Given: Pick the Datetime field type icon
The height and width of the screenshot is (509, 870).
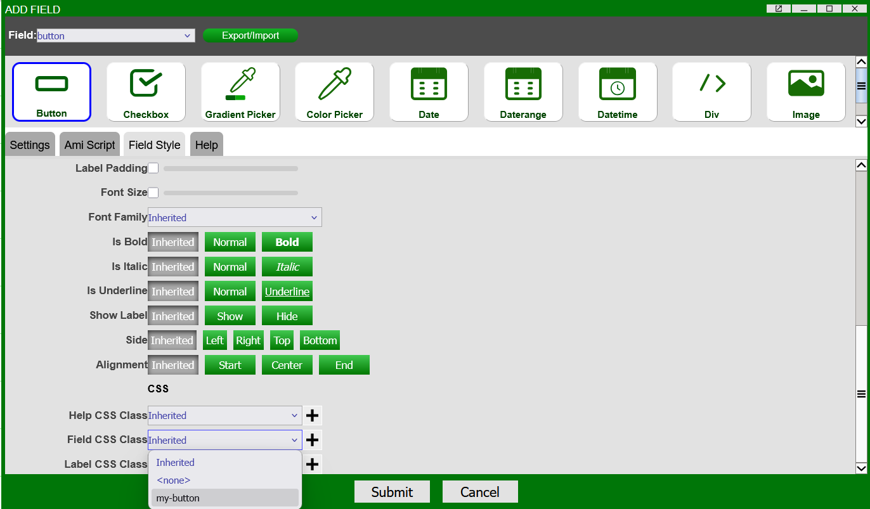Looking at the screenshot, I should pos(617,91).
